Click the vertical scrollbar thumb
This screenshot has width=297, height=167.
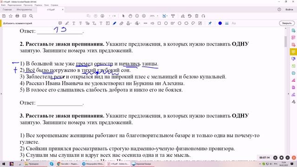(x=285, y=41)
